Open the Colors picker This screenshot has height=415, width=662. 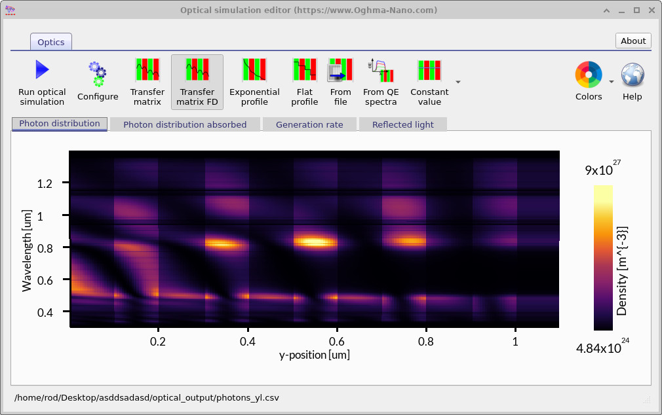point(589,82)
